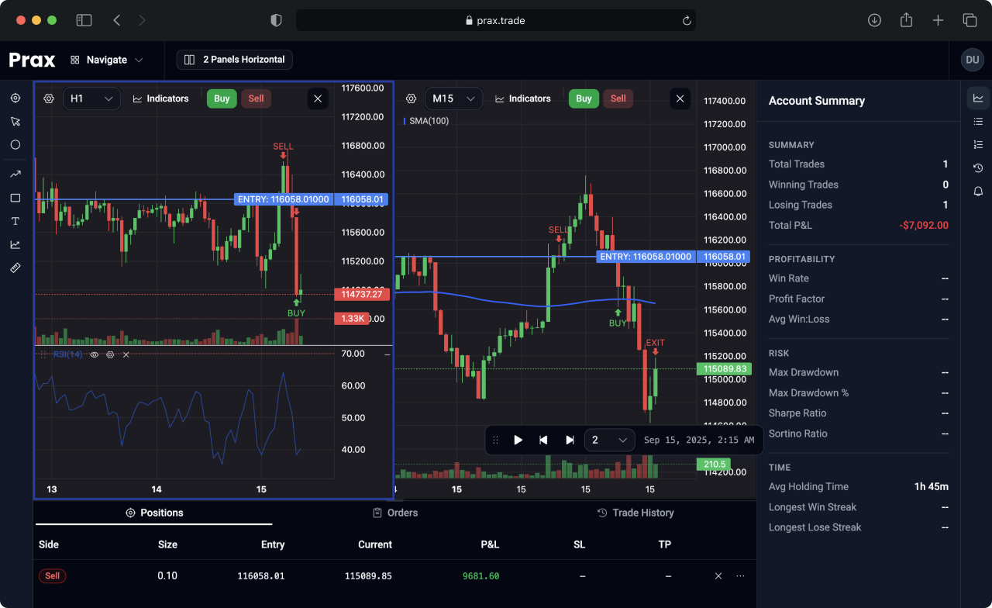The height and width of the screenshot is (608, 992).
Task: Remove the RSI(14) indicator with the X
Action: pos(126,354)
